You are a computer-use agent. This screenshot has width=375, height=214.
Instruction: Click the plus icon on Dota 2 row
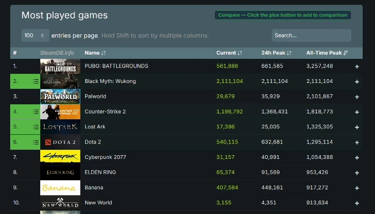click(x=357, y=142)
